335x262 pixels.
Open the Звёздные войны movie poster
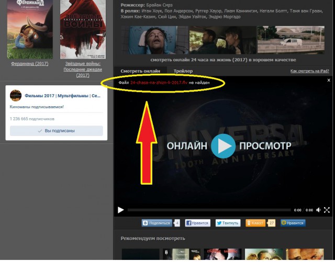[83, 29]
